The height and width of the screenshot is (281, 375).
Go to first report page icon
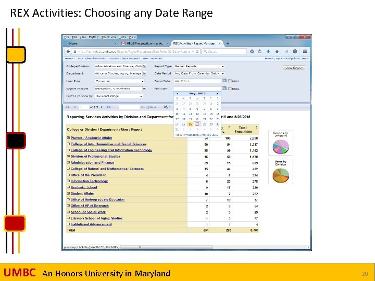(68, 107)
